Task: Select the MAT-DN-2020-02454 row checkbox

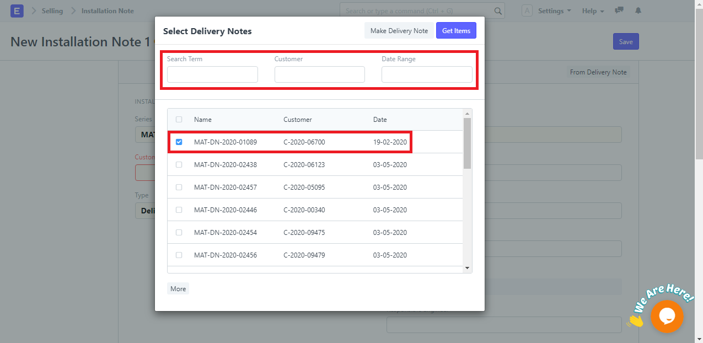Action: tap(179, 233)
